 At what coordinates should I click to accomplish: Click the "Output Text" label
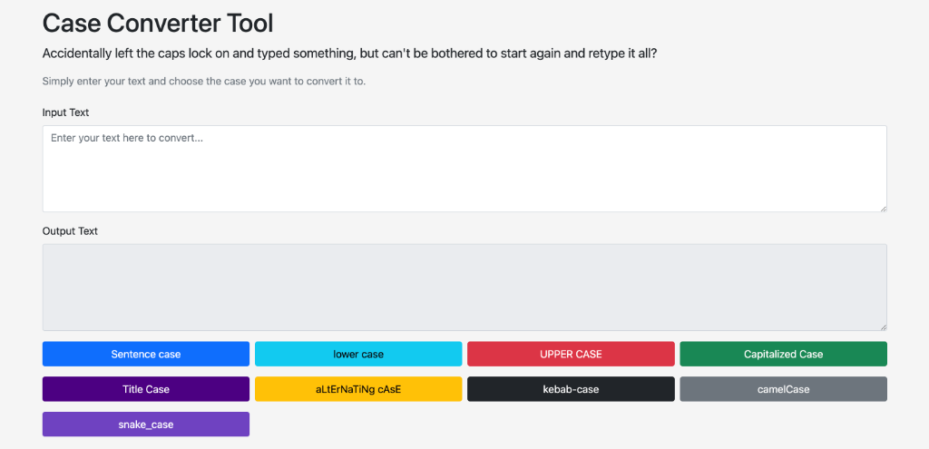(x=70, y=231)
